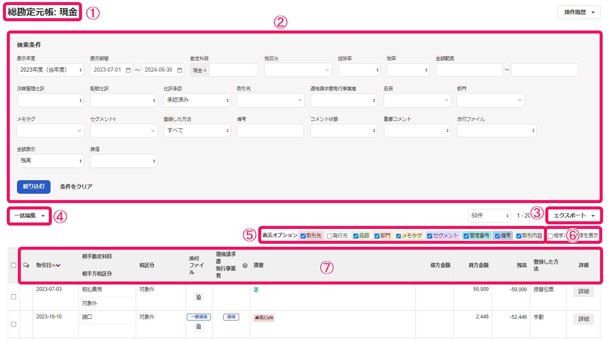Click the 一部適格 badge in 2023-10-10 row

pyautogui.click(x=199, y=317)
